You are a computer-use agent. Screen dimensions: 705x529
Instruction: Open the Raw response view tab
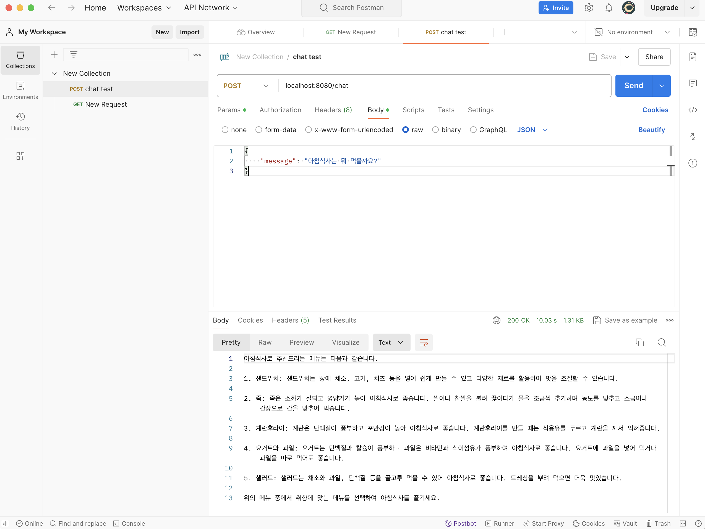[265, 342]
